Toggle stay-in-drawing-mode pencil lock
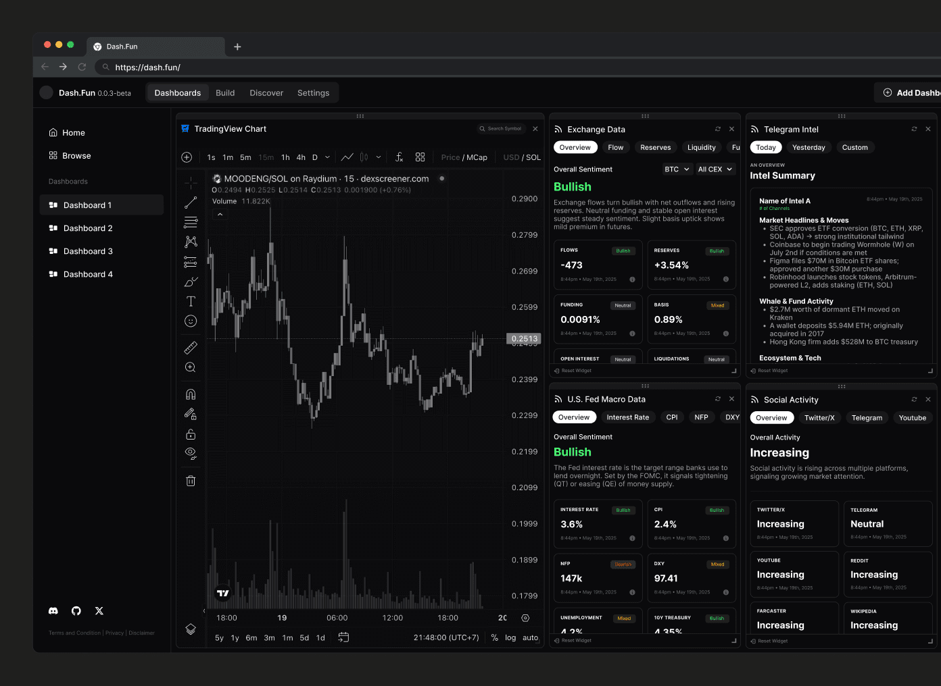Viewport: 941px width, 686px height. point(191,414)
